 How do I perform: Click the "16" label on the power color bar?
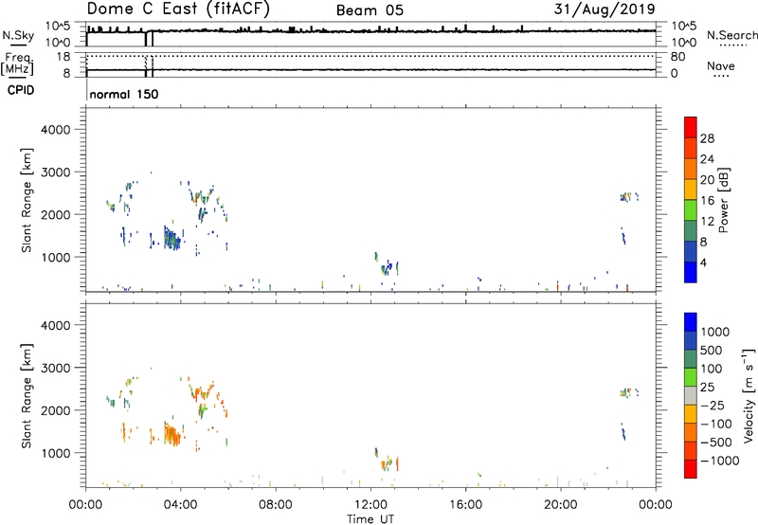pyautogui.click(x=707, y=201)
